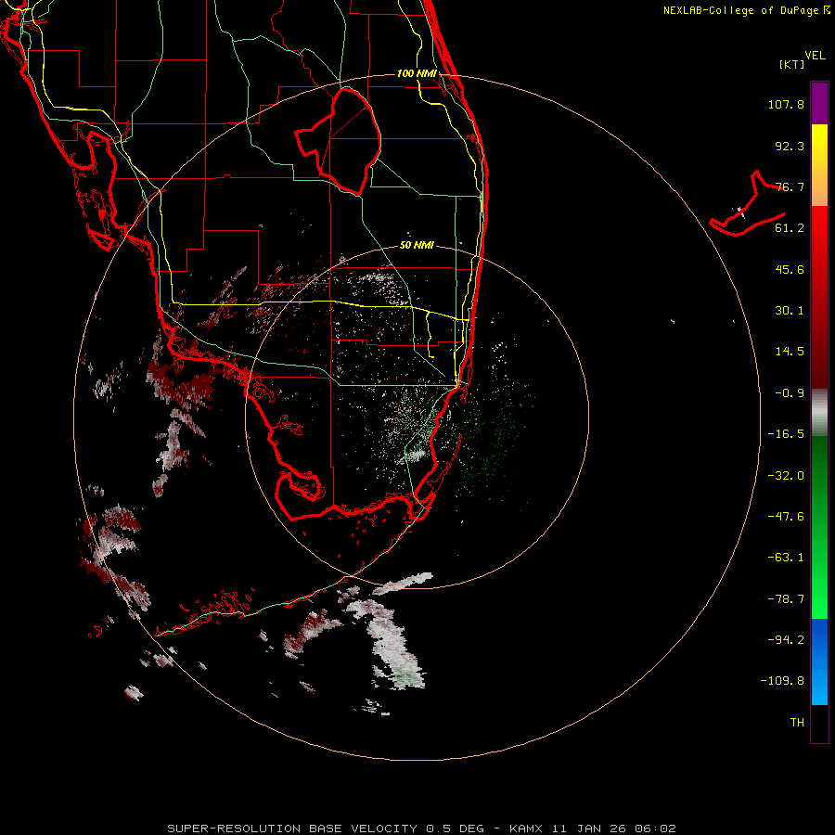Click the blue segment of velocity color bar

(x=819, y=662)
